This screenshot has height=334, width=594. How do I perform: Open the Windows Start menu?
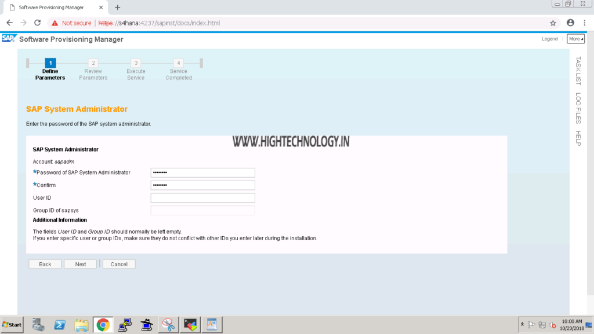(12, 325)
